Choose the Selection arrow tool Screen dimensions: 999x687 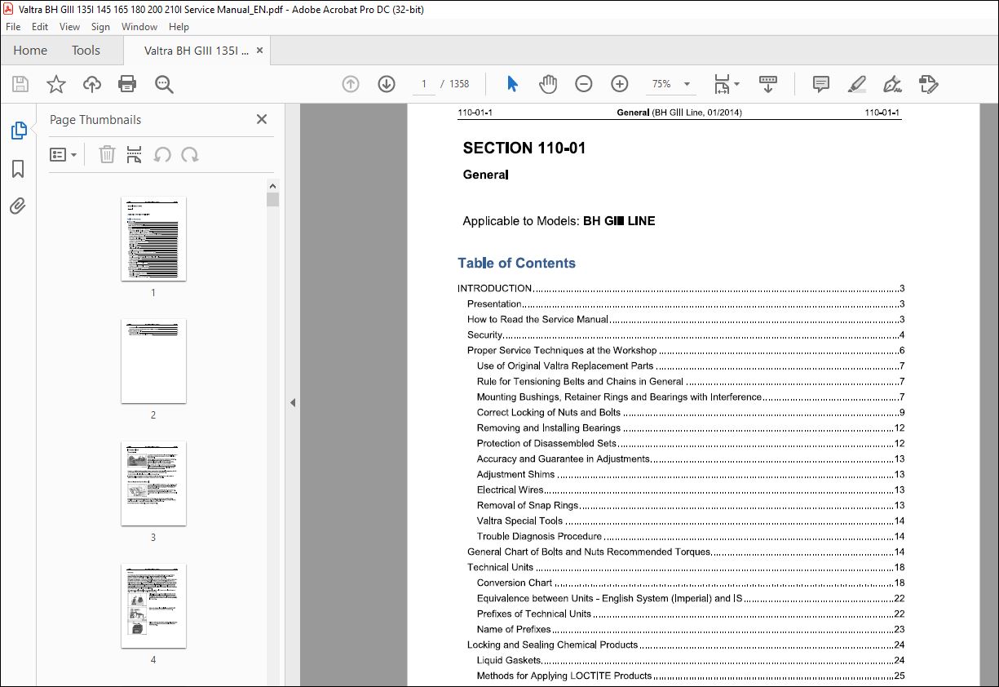pos(512,84)
